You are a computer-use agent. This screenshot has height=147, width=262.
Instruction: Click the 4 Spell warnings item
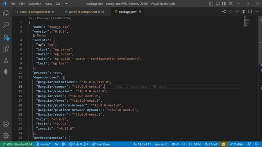[211, 144]
